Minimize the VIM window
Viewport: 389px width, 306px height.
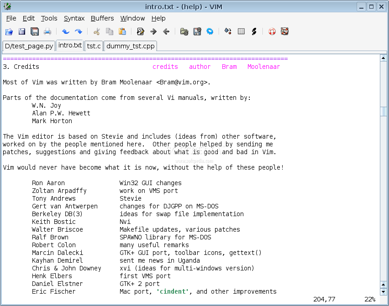[362, 7]
